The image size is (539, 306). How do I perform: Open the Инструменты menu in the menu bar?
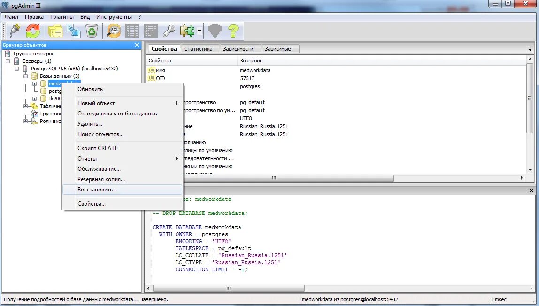click(x=114, y=17)
